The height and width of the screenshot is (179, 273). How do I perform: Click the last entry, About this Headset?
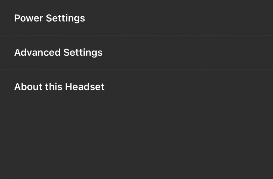(x=136, y=87)
